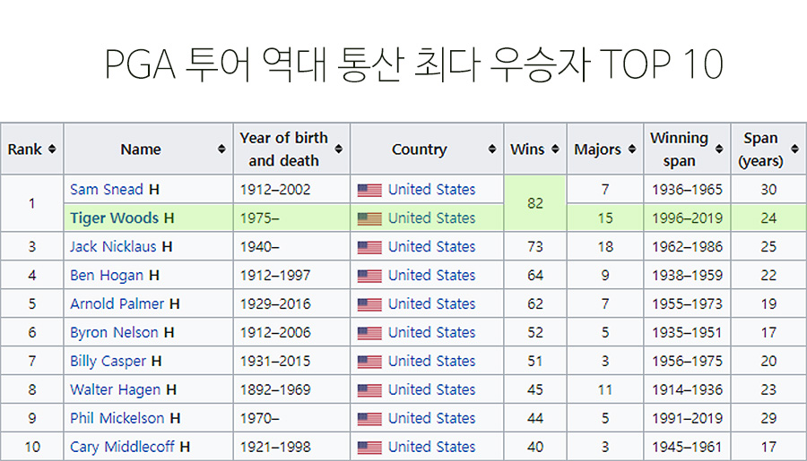Image resolution: width=807 pixels, height=461 pixels.
Task: Sort table by Span (years) arrows
Action: click(x=794, y=149)
